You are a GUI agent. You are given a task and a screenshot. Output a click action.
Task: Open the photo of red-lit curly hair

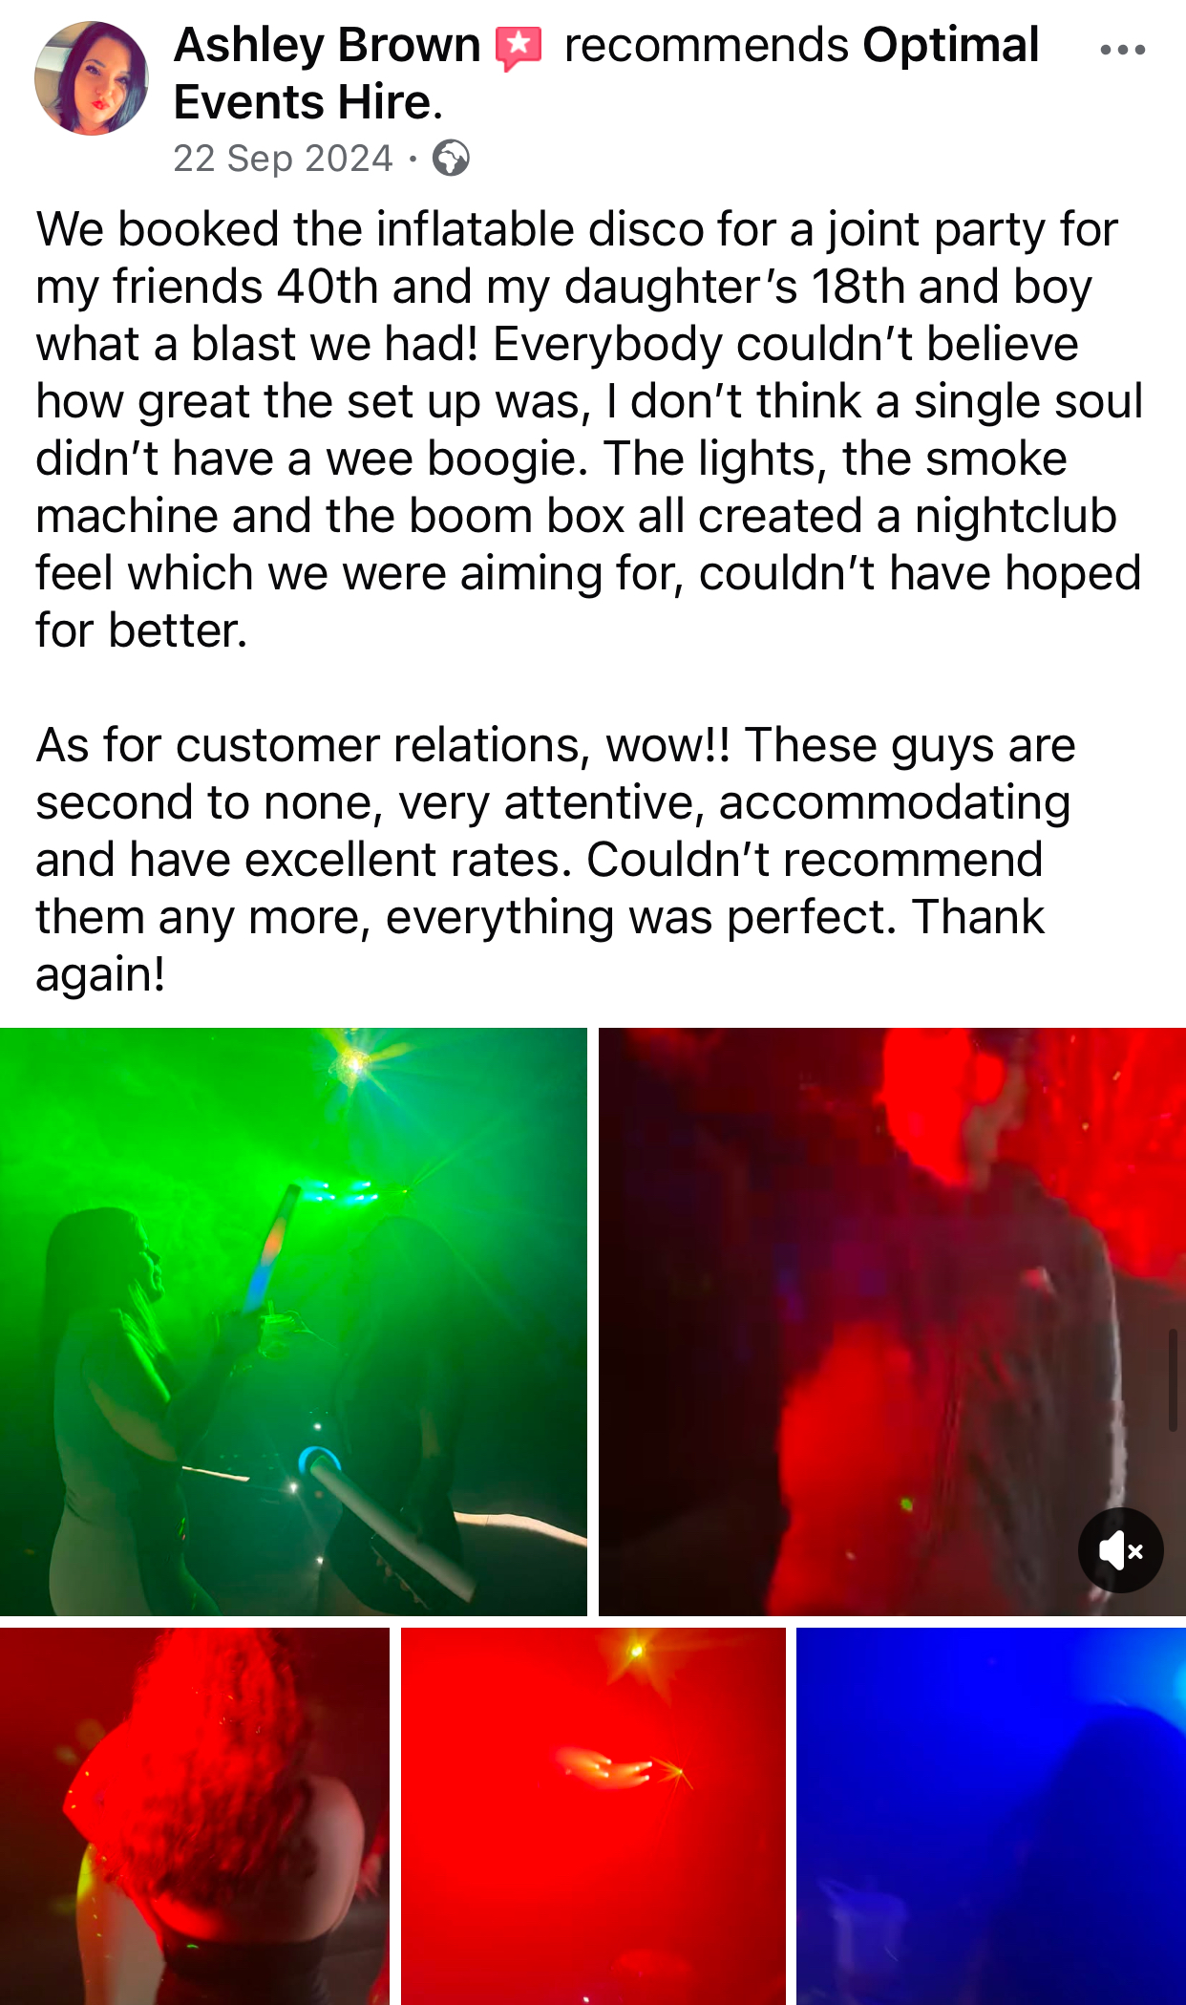195,1816
